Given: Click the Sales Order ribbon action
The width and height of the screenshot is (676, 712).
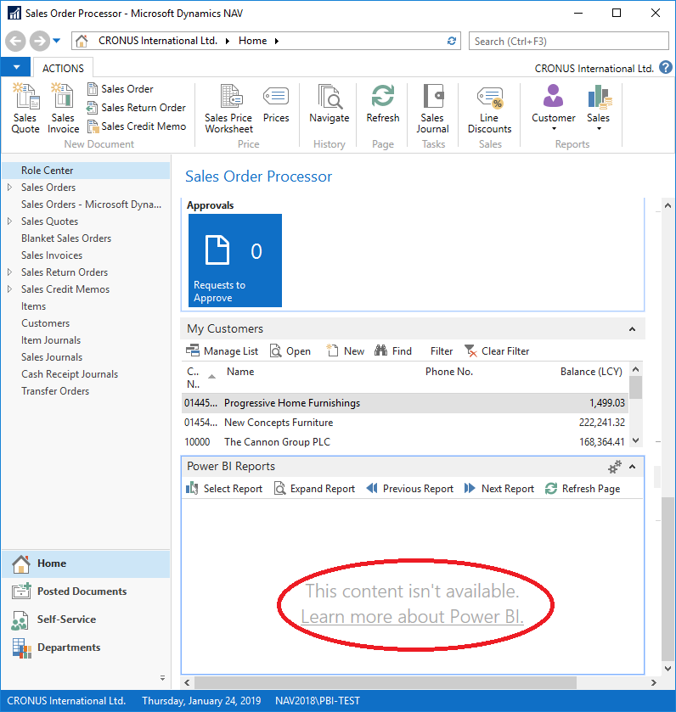Looking at the screenshot, I should point(121,89).
